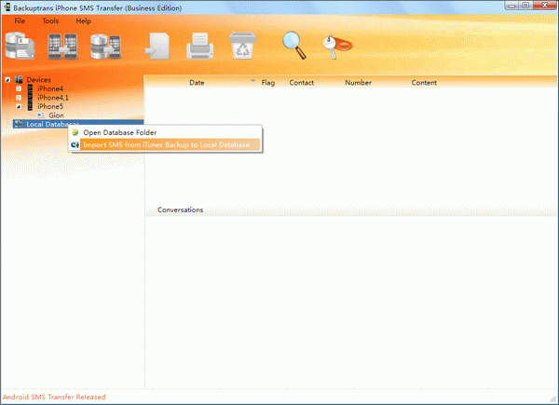Choose Import SMS from iTunes Backup to Local Database
Image resolution: width=559 pixels, height=405 pixels.
coord(166,144)
